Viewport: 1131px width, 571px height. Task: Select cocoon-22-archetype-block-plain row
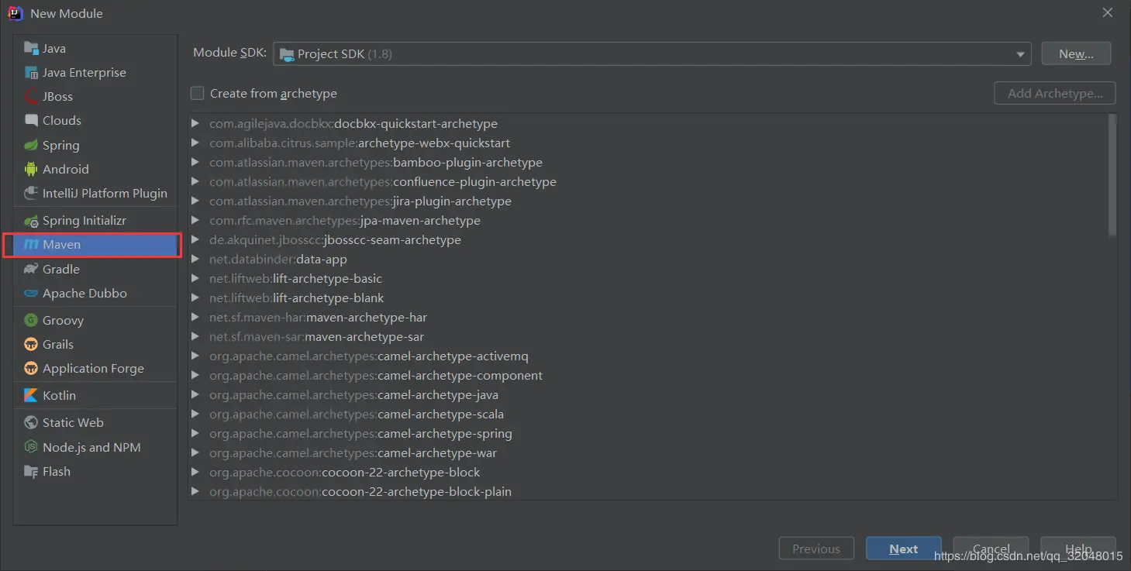pos(648,491)
